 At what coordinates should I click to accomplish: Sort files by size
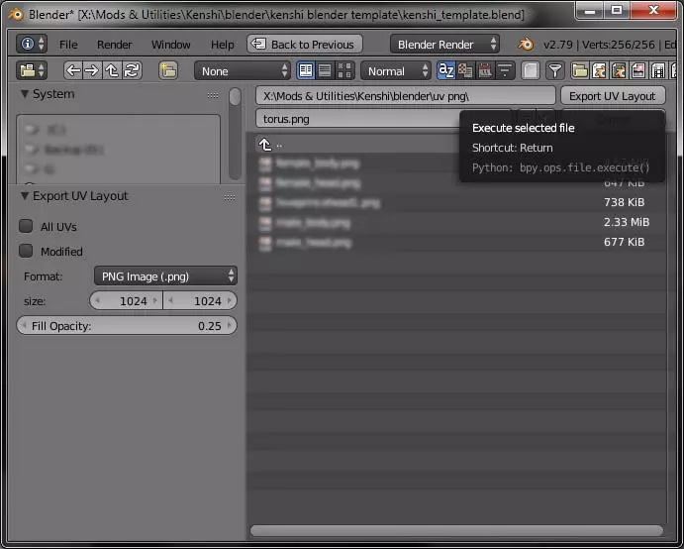tap(505, 70)
